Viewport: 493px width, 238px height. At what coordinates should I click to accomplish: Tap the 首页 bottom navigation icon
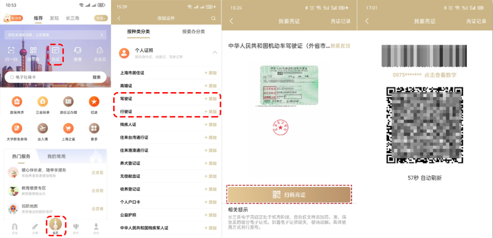[56, 226]
